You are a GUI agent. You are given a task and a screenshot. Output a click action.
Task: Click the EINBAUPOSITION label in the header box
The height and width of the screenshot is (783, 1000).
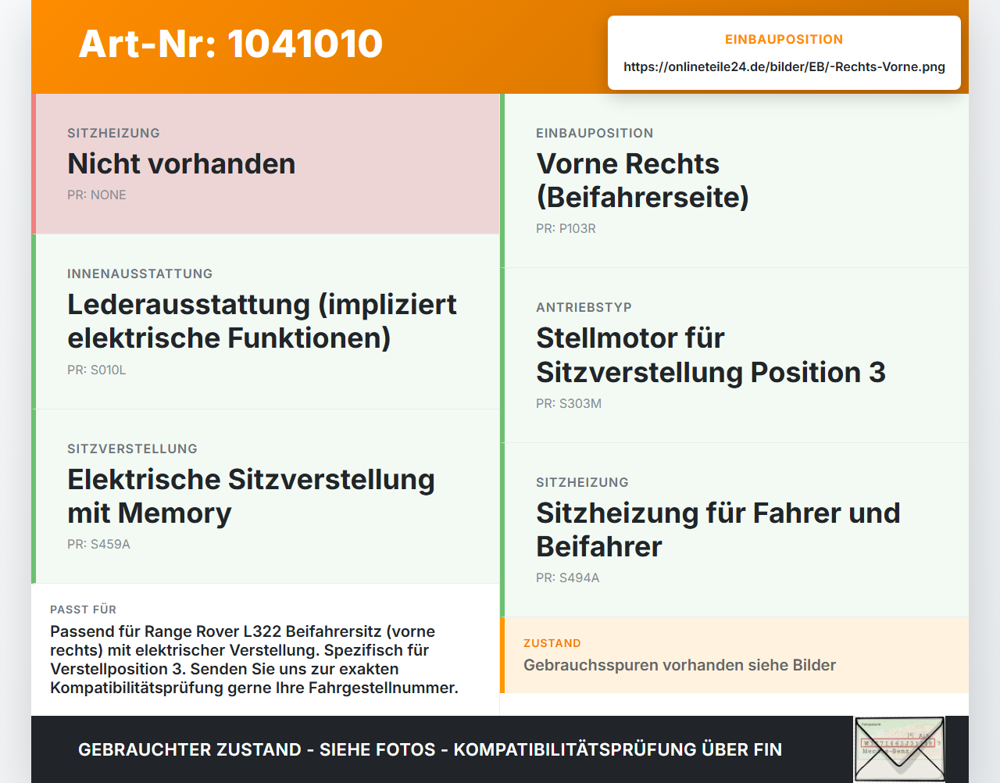click(x=784, y=39)
